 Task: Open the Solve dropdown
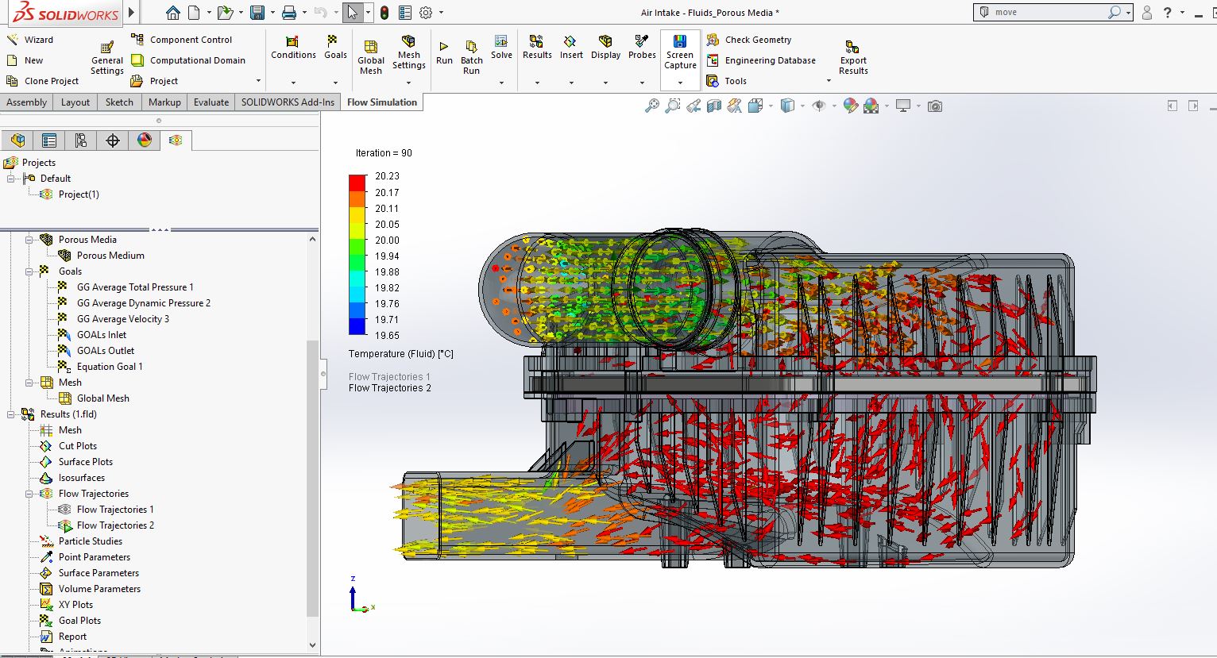tap(501, 83)
